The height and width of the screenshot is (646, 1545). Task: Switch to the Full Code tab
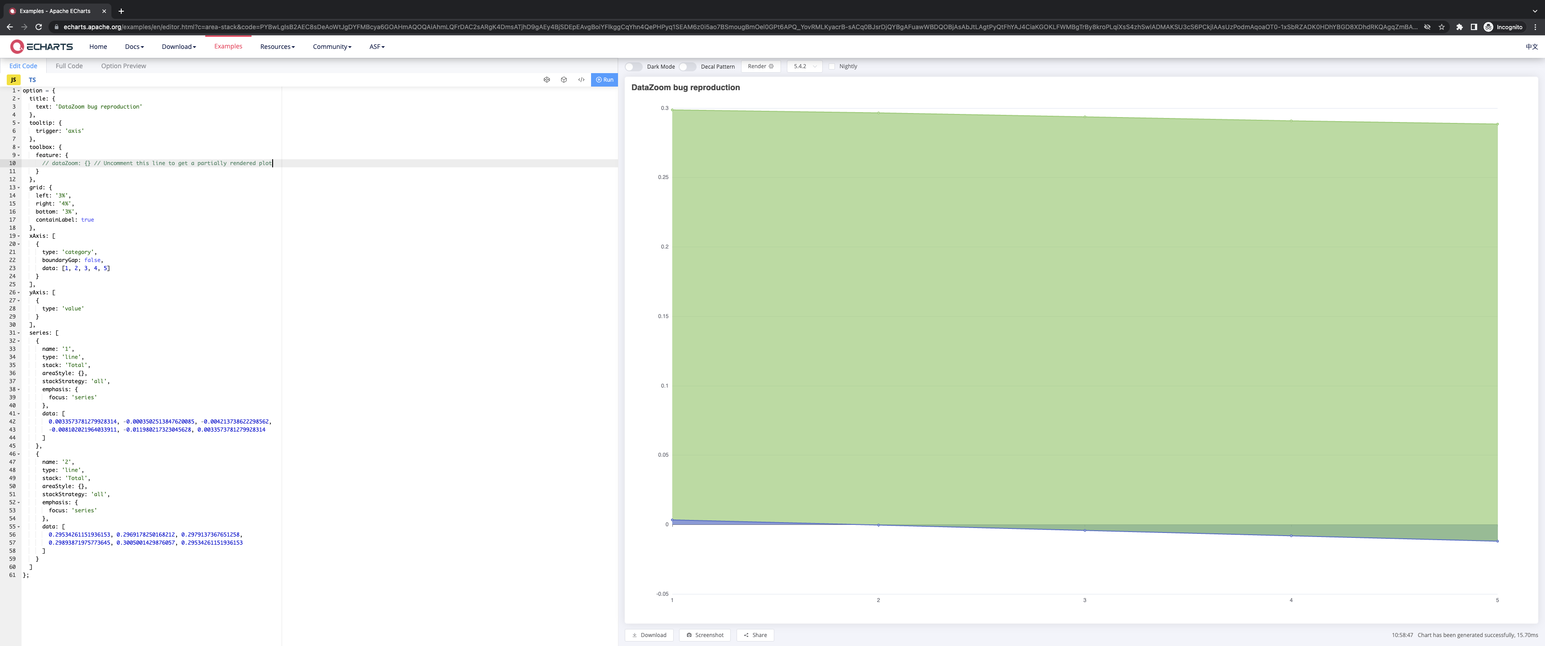click(68, 66)
